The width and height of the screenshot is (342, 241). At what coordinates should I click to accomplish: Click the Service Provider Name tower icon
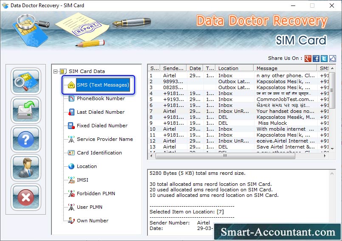click(71, 139)
